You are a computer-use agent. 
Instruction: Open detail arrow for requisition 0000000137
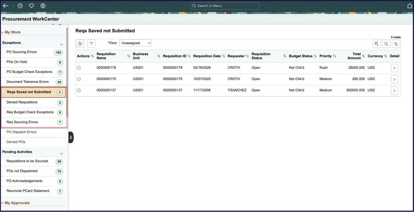pyautogui.click(x=395, y=91)
